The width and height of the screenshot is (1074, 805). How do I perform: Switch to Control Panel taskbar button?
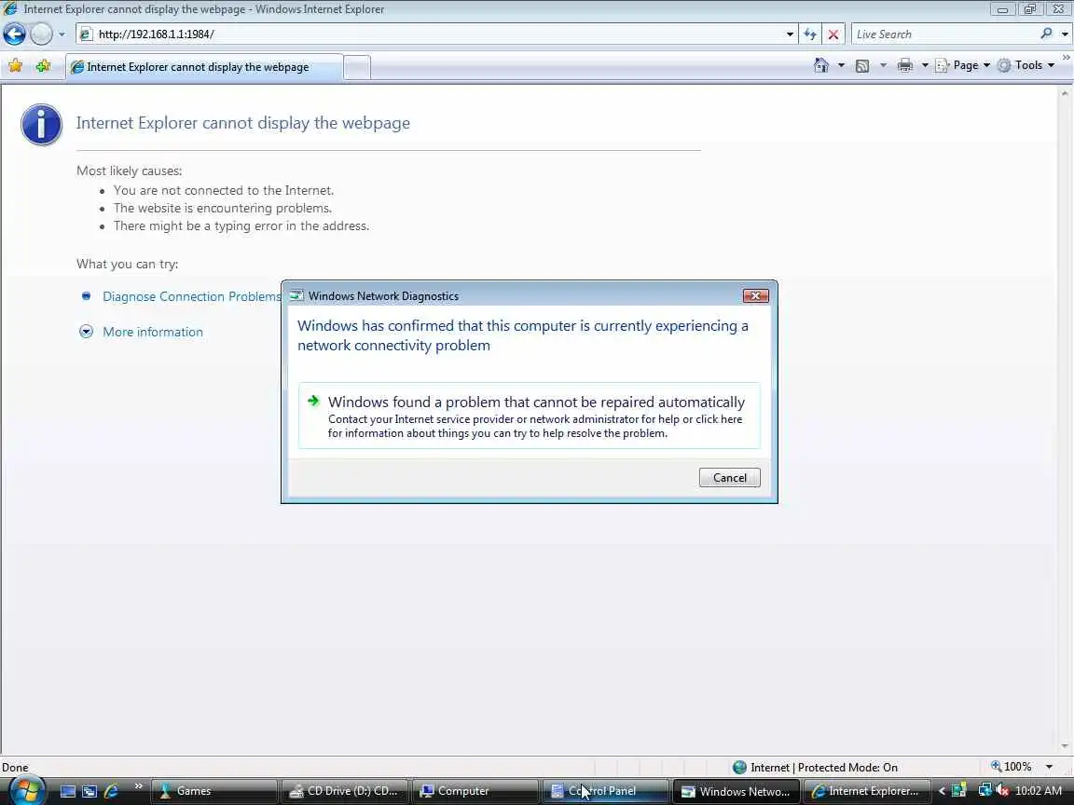tap(605, 791)
